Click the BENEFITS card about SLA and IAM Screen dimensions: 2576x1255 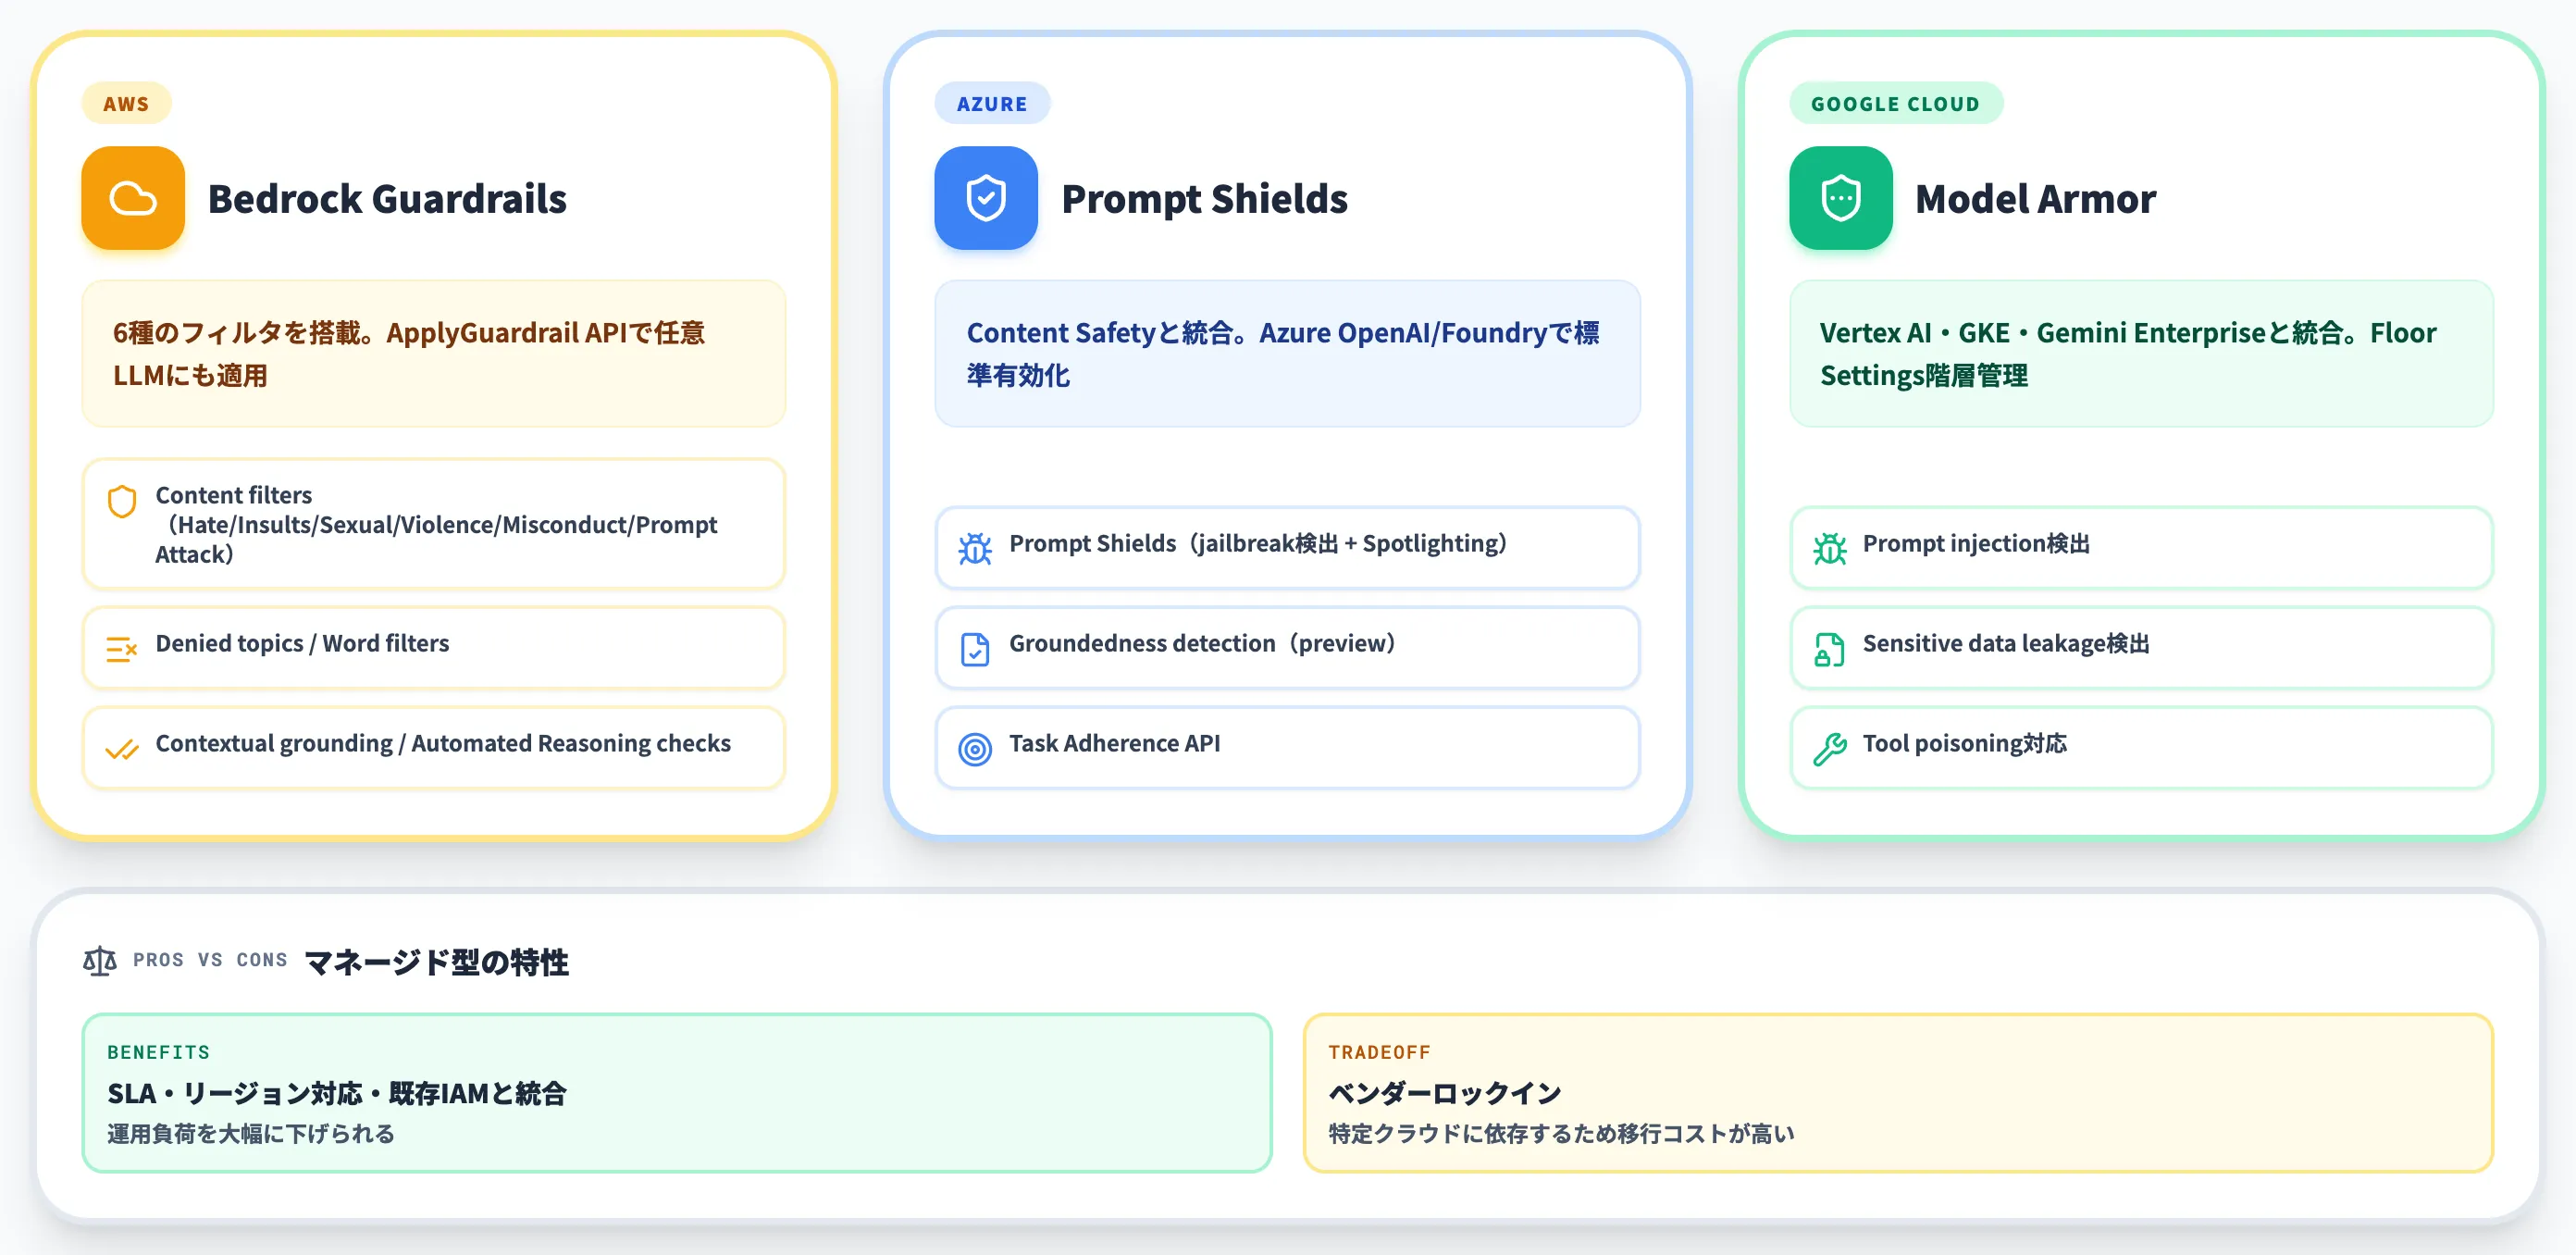(x=677, y=1093)
